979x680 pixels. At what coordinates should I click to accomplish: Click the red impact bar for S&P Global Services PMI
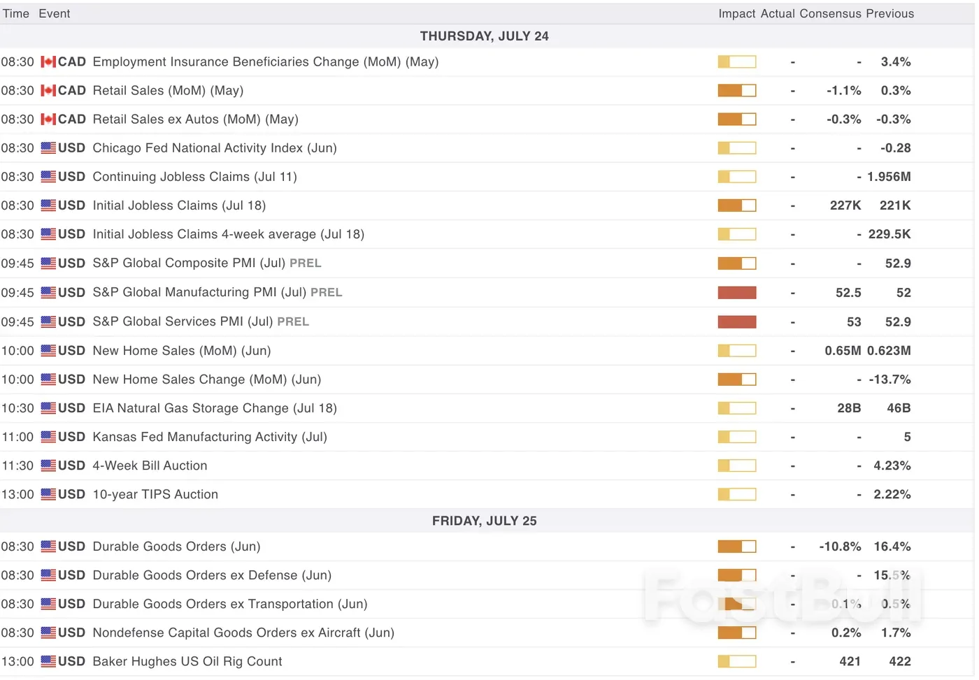736,322
